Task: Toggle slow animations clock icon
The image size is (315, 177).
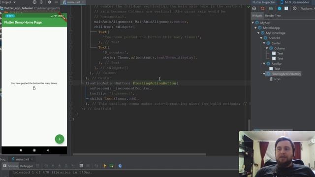Action: coord(294,8)
